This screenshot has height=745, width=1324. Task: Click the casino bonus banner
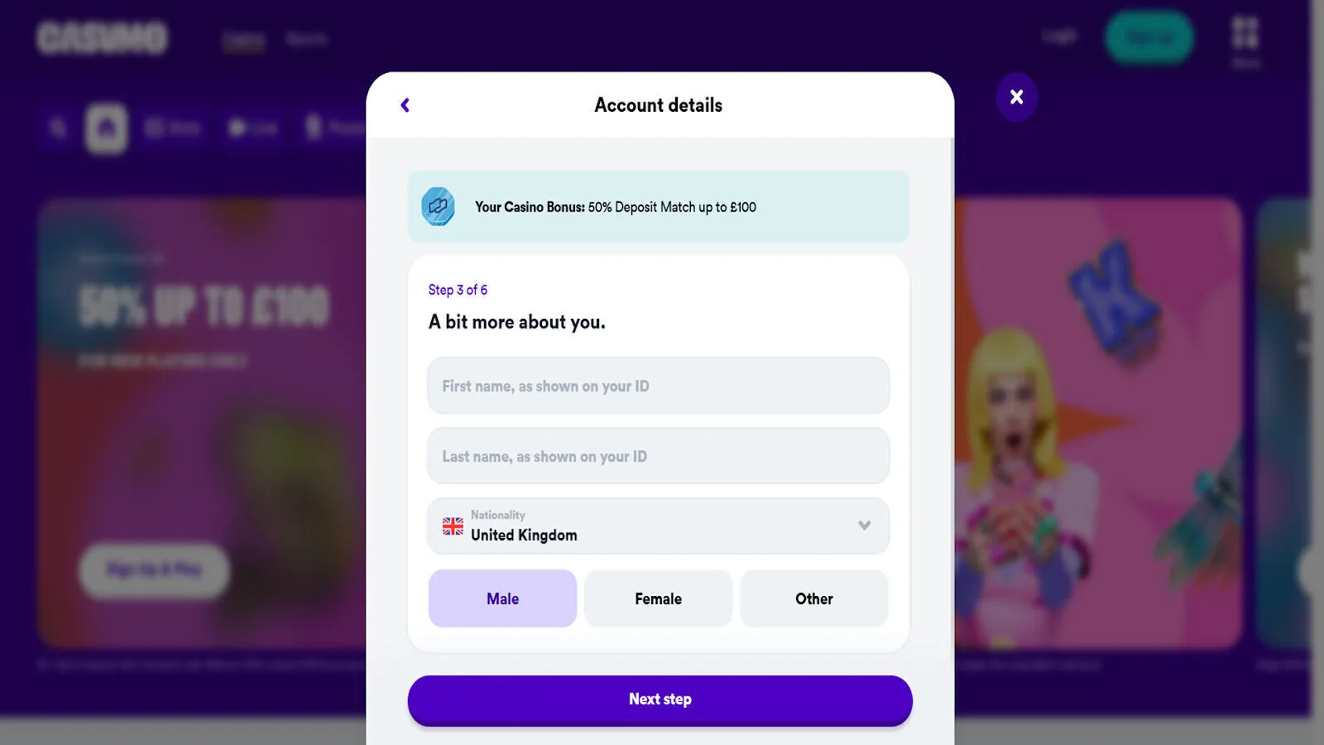659,207
